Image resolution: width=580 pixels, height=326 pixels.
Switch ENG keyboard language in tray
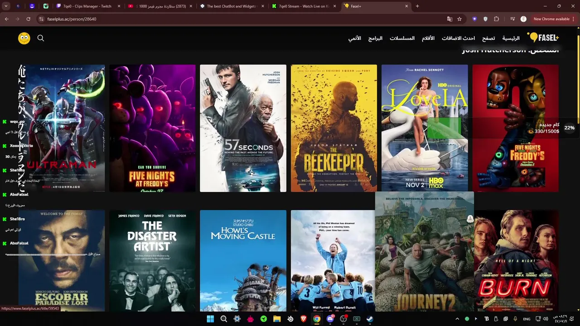click(x=527, y=319)
